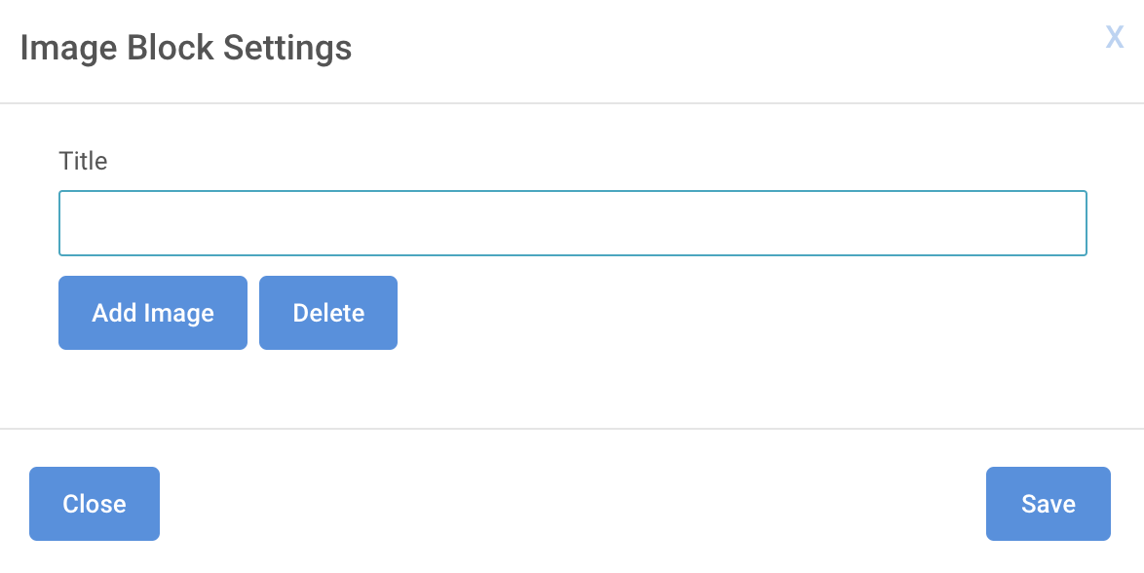Close the modal using the top-right X
This screenshot has width=1144, height=573.
pos(1114,36)
